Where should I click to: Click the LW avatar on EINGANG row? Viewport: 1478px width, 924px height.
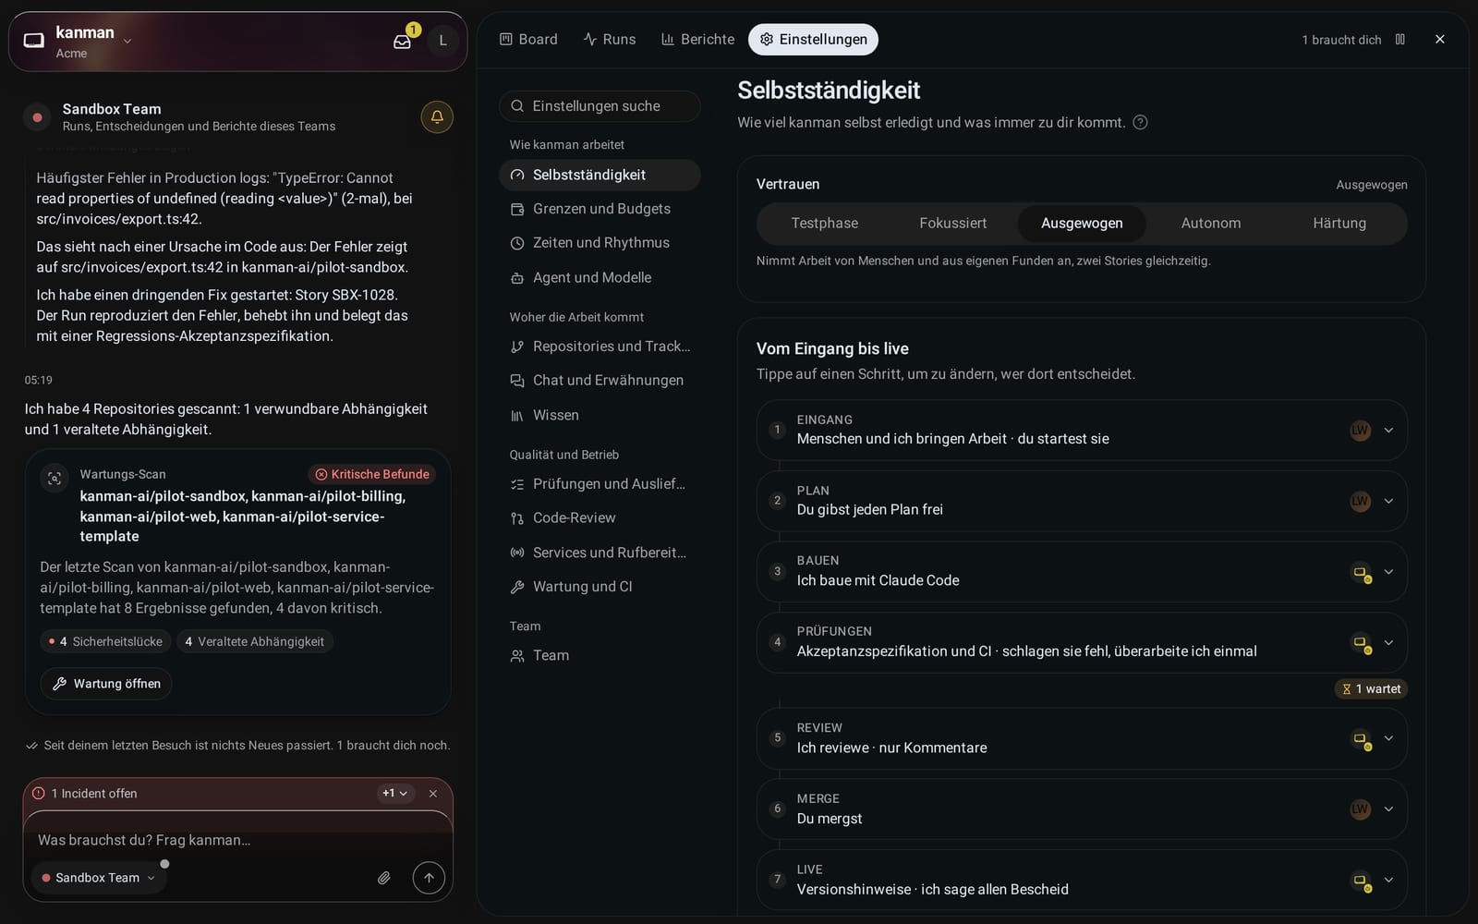(x=1360, y=431)
